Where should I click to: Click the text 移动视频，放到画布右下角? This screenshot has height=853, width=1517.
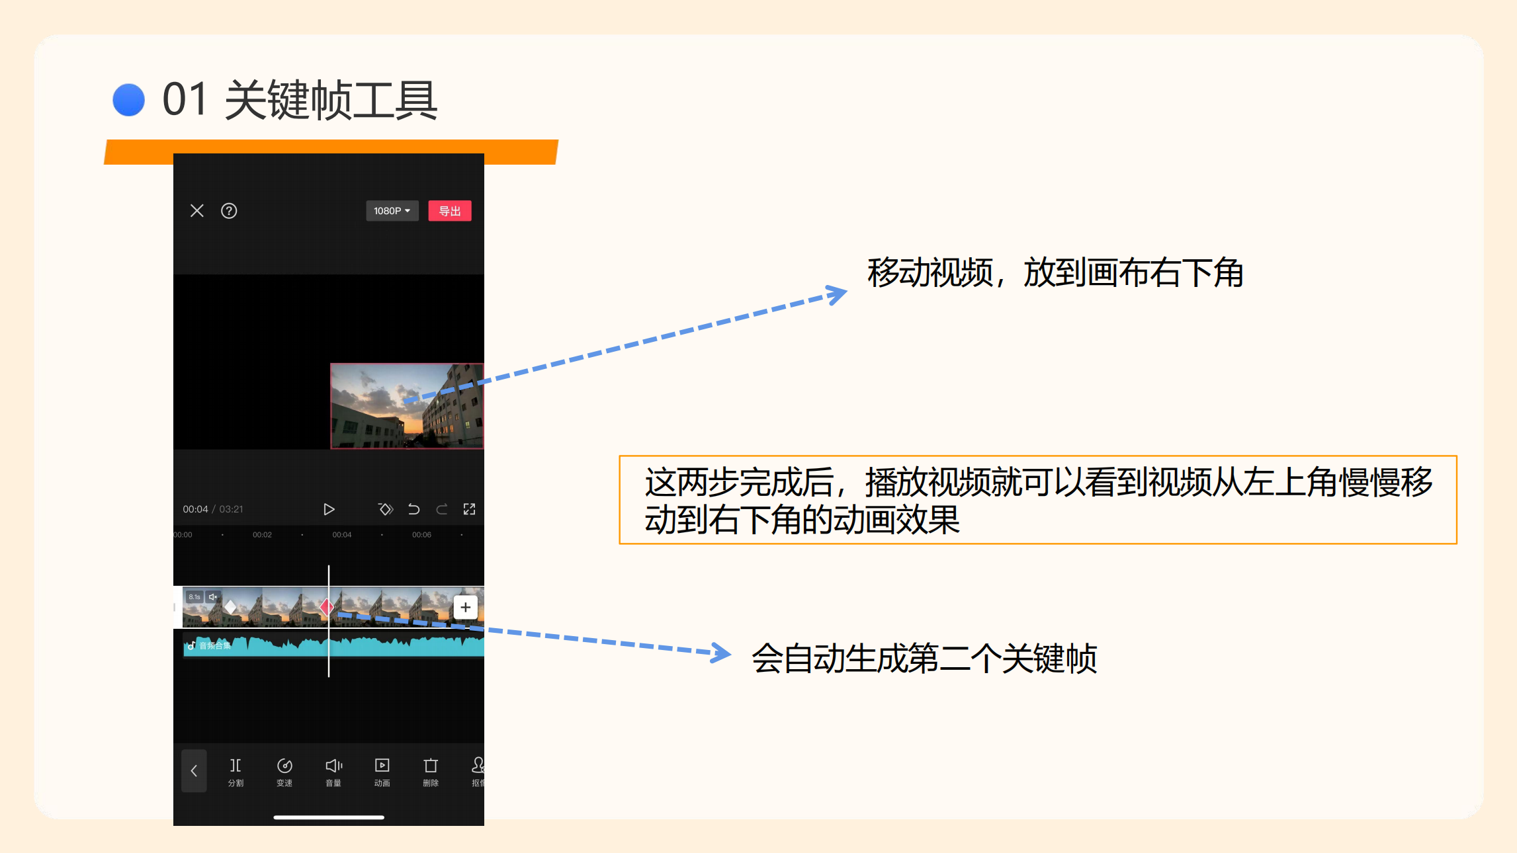1055,272
